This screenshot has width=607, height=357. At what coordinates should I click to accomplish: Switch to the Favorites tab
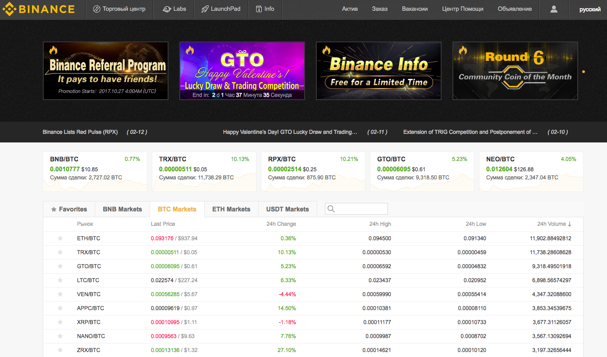(x=69, y=209)
